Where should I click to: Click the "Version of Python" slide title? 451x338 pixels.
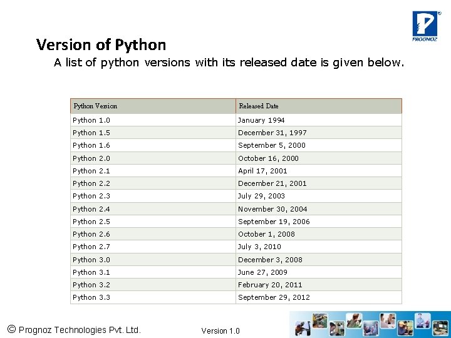tap(101, 45)
